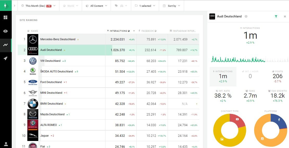Click the Fiat logo icon
Screen dimensions: 289x148
33,146
